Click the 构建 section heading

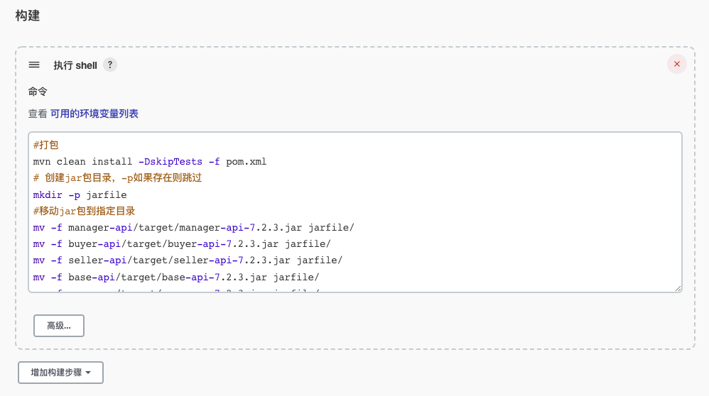coord(28,16)
